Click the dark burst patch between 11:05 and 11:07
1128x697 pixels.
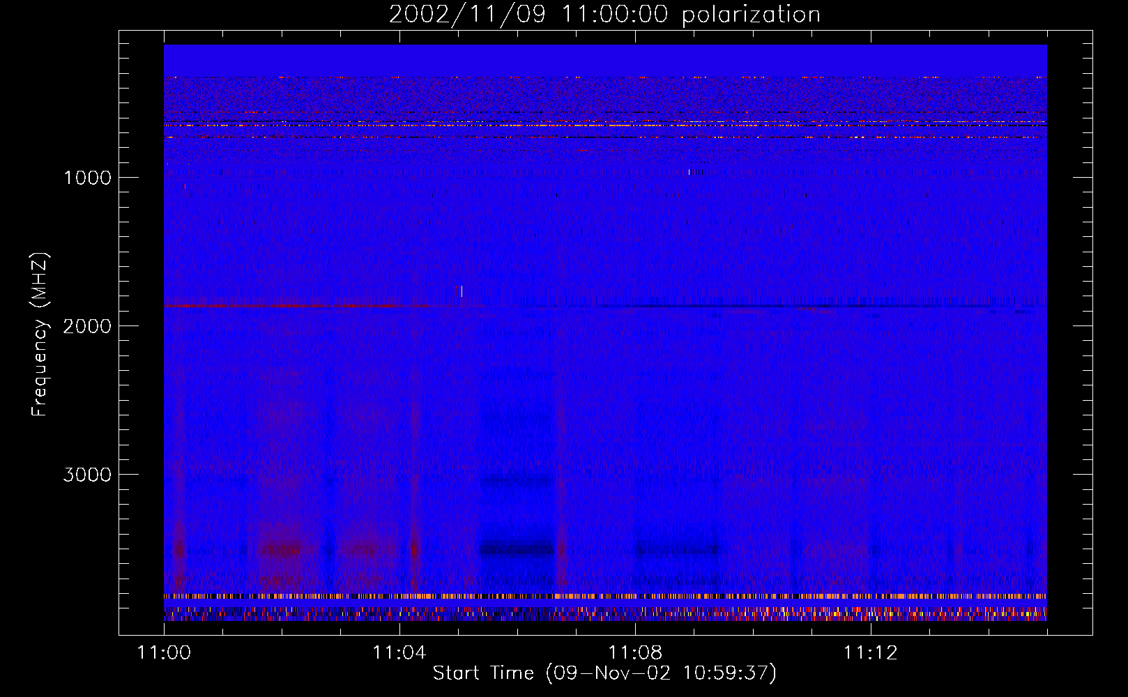click(517, 549)
